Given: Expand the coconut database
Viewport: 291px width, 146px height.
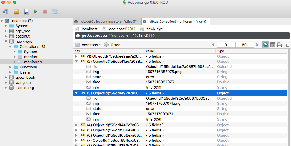Looking at the screenshot, I should tap(6, 36).
